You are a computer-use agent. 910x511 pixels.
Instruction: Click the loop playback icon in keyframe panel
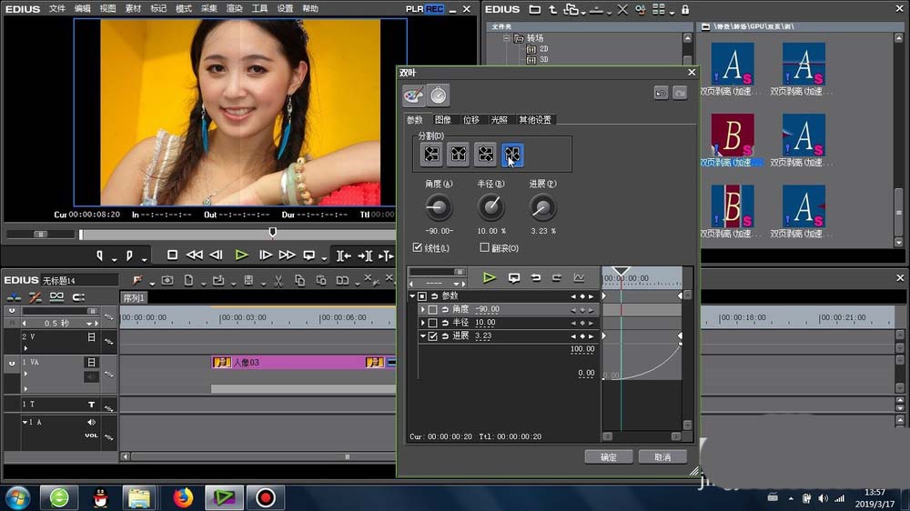coord(513,278)
